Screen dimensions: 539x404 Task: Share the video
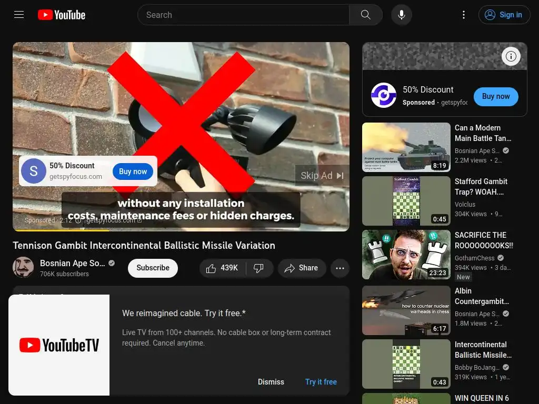tap(302, 268)
